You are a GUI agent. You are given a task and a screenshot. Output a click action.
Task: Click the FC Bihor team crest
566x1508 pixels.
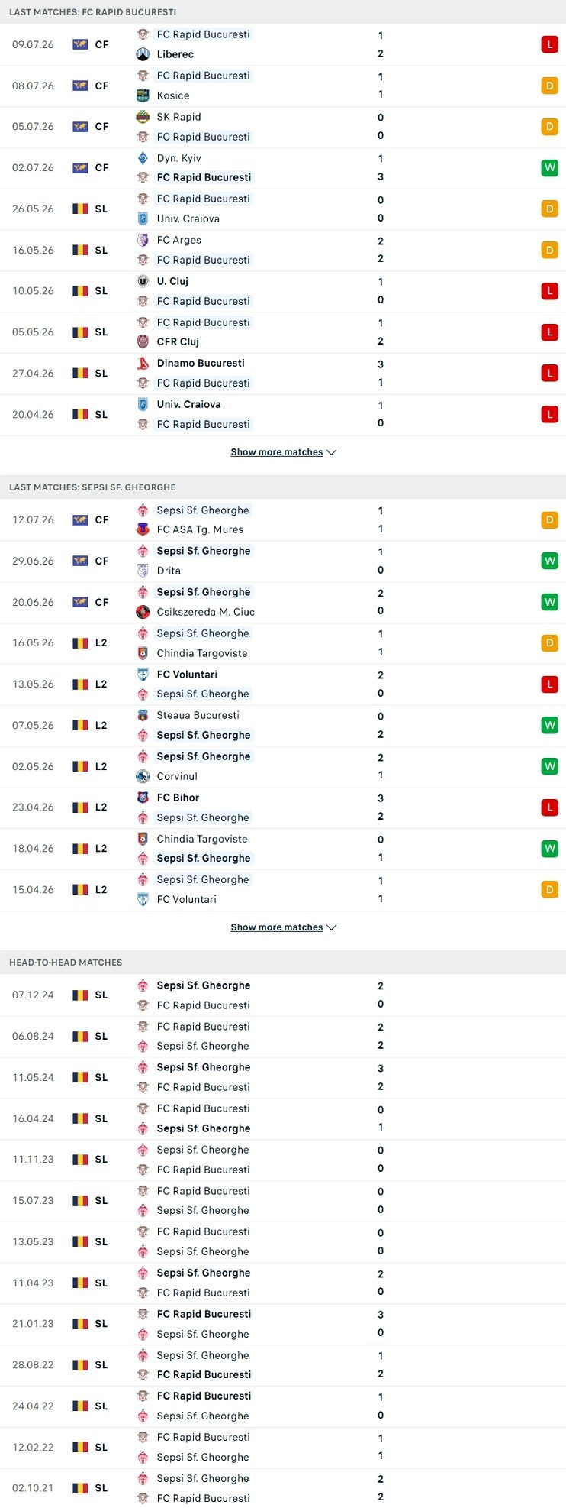[x=143, y=798]
